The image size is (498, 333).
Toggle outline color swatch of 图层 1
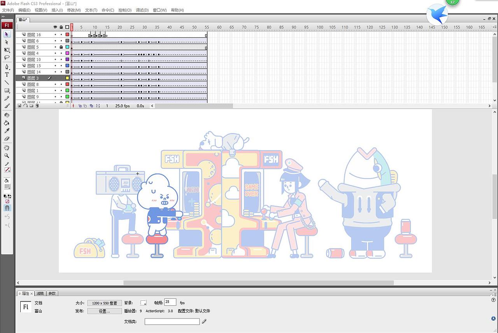[67, 91]
